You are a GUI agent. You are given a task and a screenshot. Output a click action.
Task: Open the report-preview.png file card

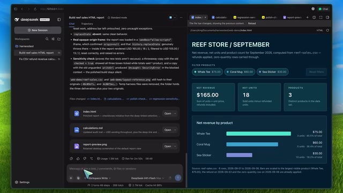[125, 146]
